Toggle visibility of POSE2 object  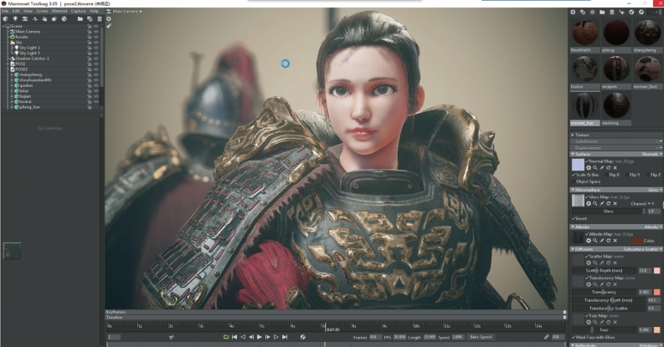(x=96, y=69)
